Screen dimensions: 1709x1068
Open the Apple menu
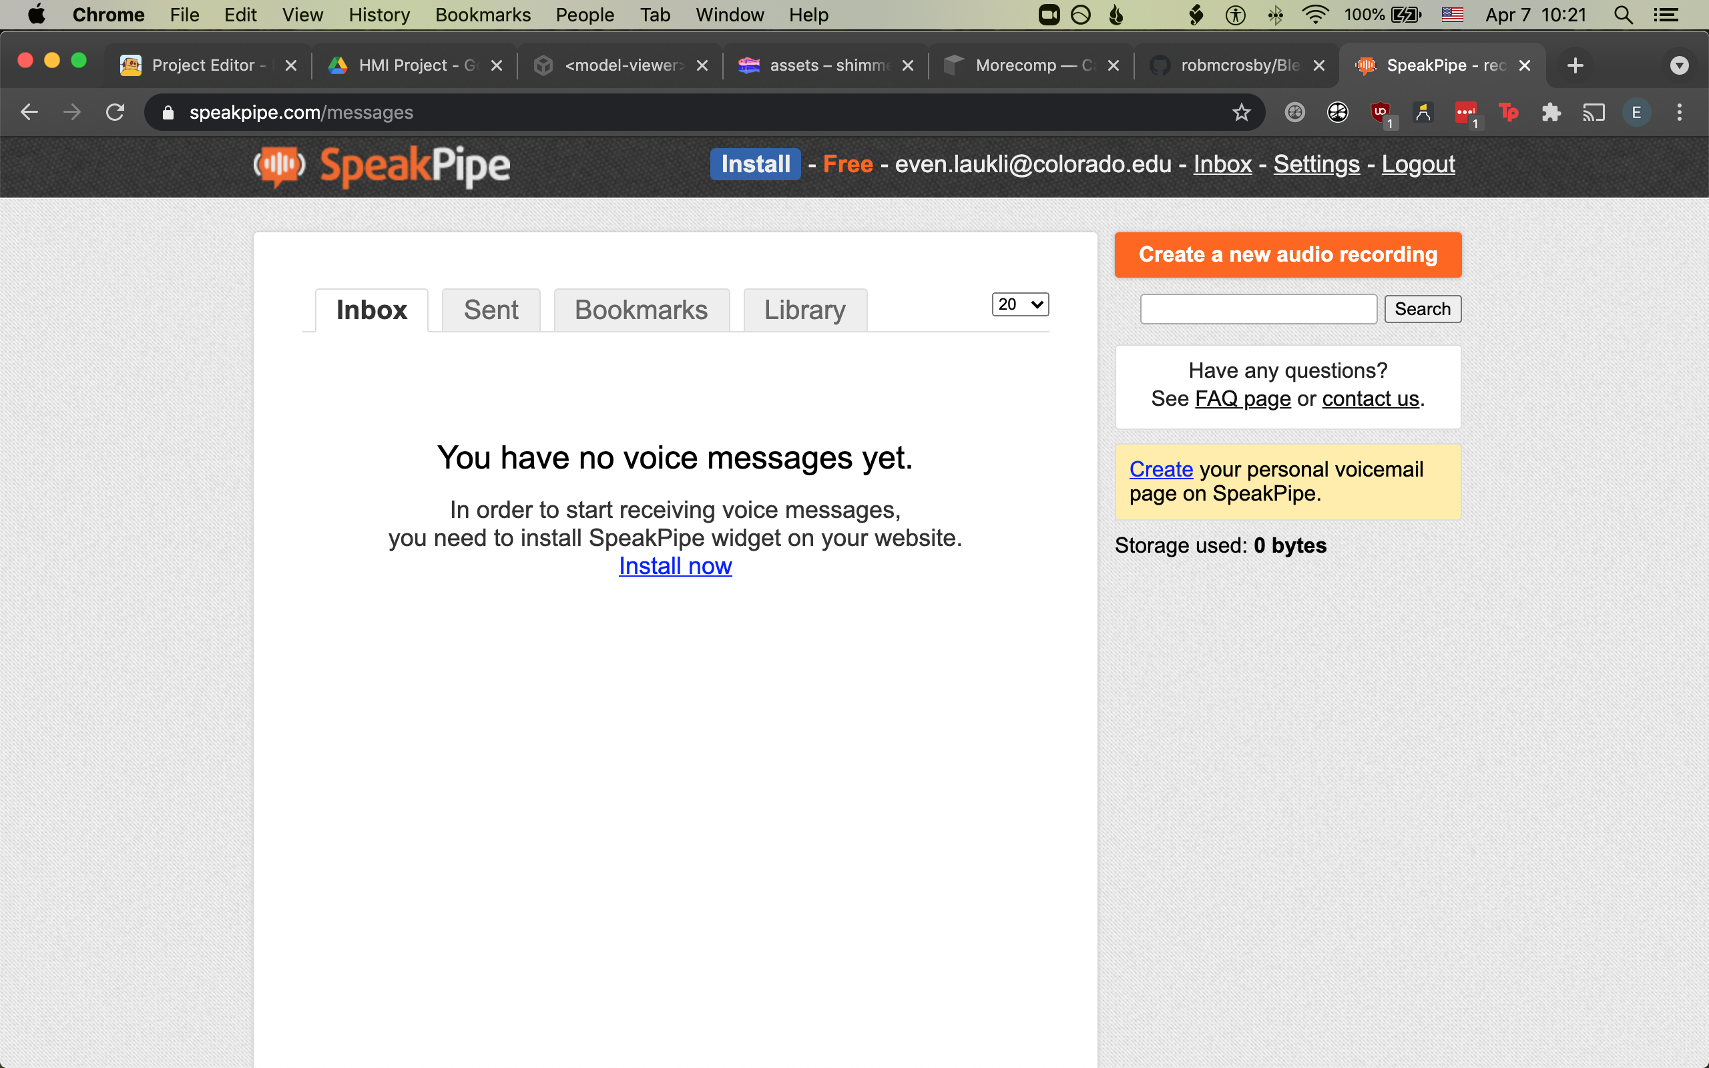[36, 15]
